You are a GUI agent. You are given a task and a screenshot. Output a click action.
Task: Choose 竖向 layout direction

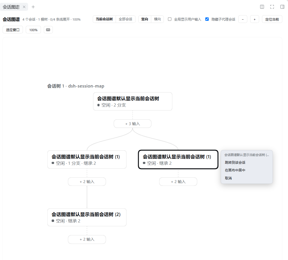tap(145, 19)
